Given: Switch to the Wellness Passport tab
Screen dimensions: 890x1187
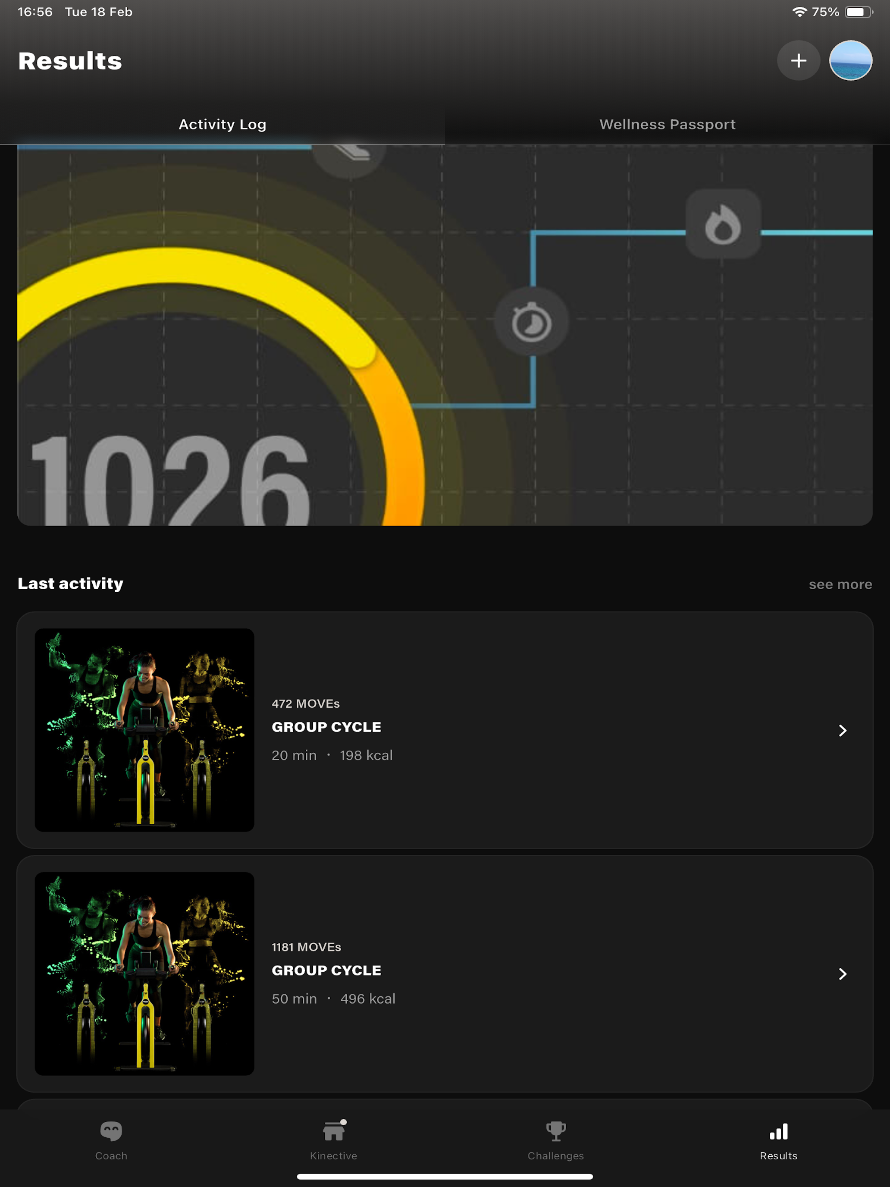Looking at the screenshot, I should point(667,125).
